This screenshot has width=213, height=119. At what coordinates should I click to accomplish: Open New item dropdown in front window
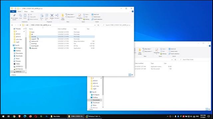70,15
